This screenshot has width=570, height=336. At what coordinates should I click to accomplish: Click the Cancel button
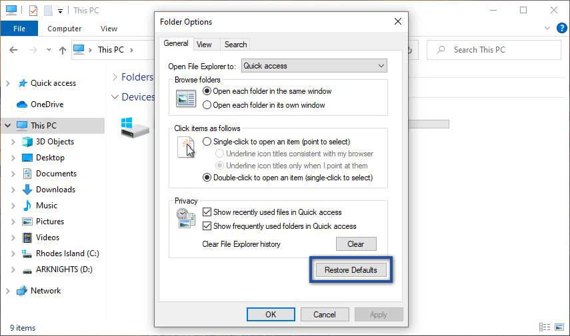point(325,314)
